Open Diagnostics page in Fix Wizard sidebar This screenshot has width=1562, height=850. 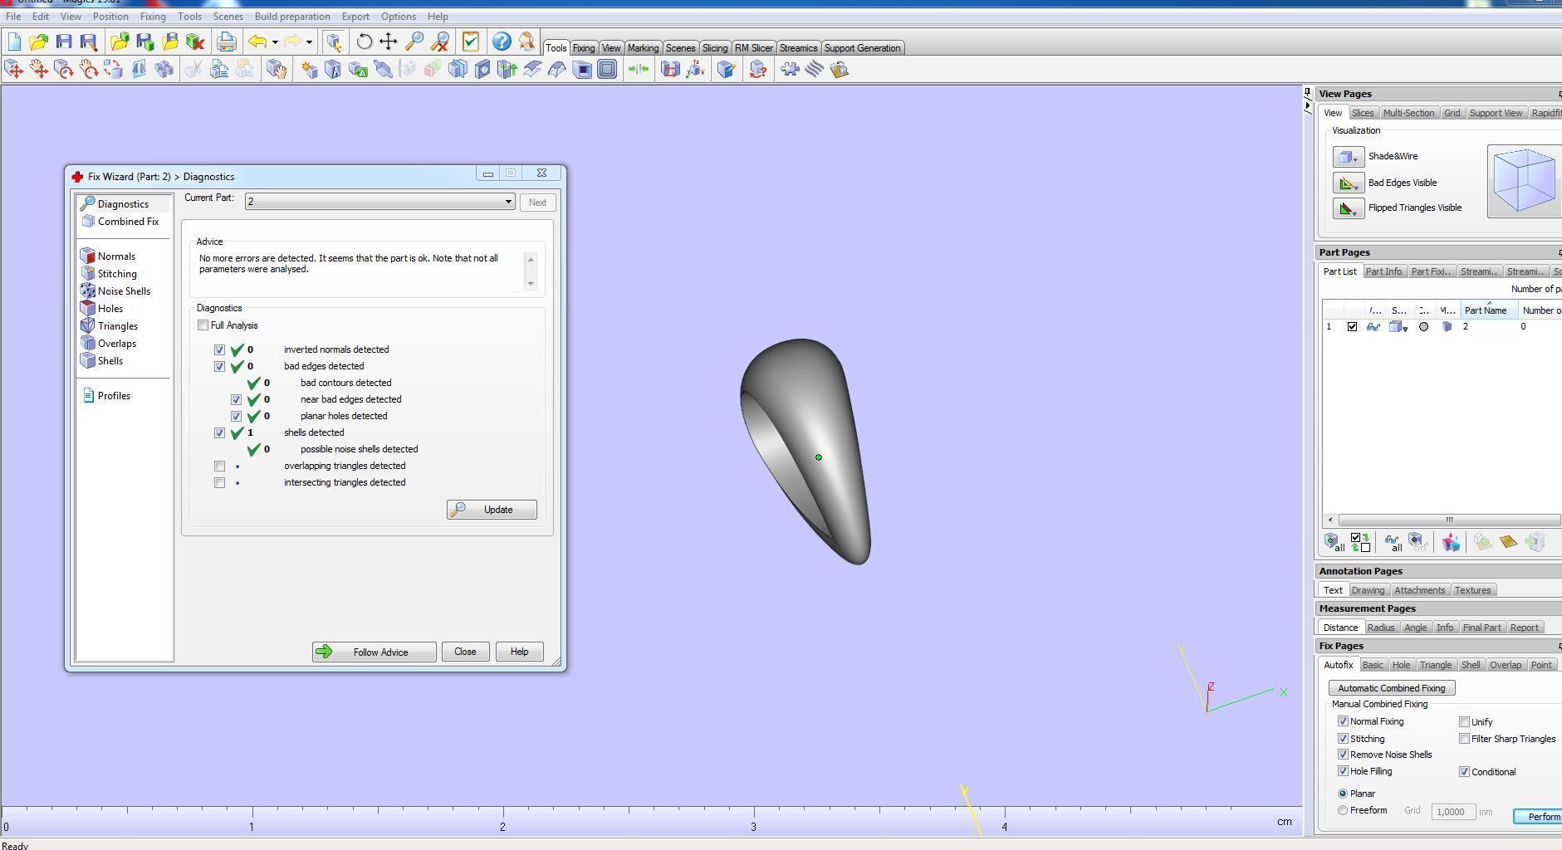coord(123,204)
